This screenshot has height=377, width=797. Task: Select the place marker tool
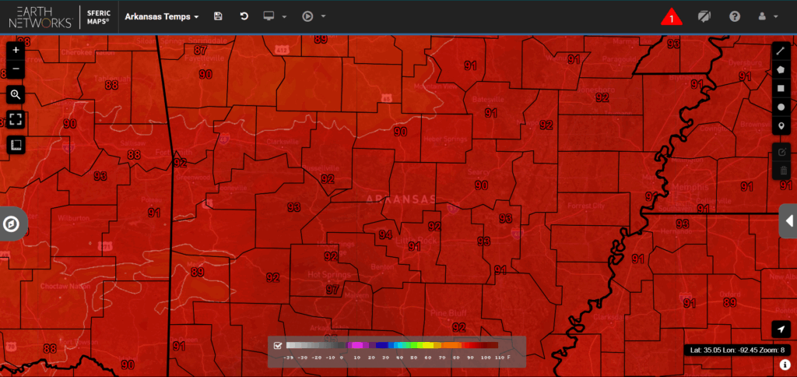click(782, 126)
